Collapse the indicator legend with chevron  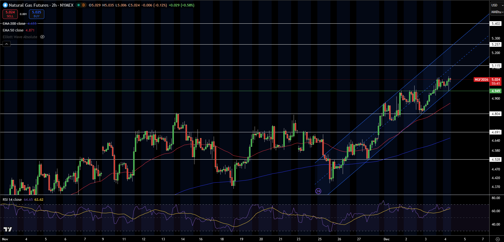point(6,44)
